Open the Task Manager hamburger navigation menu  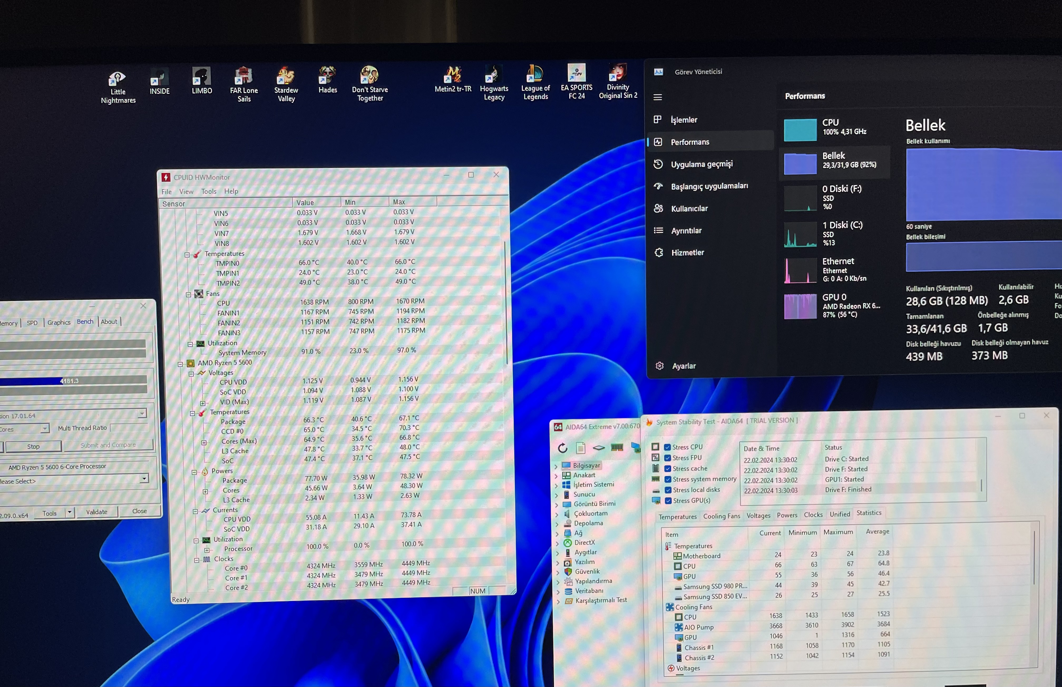(657, 97)
